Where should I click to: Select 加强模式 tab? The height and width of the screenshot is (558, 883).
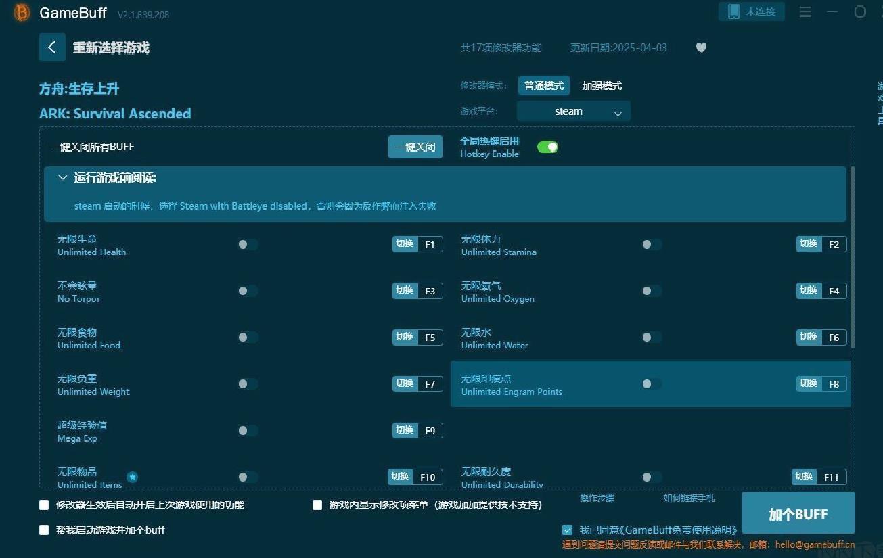tap(602, 86)
